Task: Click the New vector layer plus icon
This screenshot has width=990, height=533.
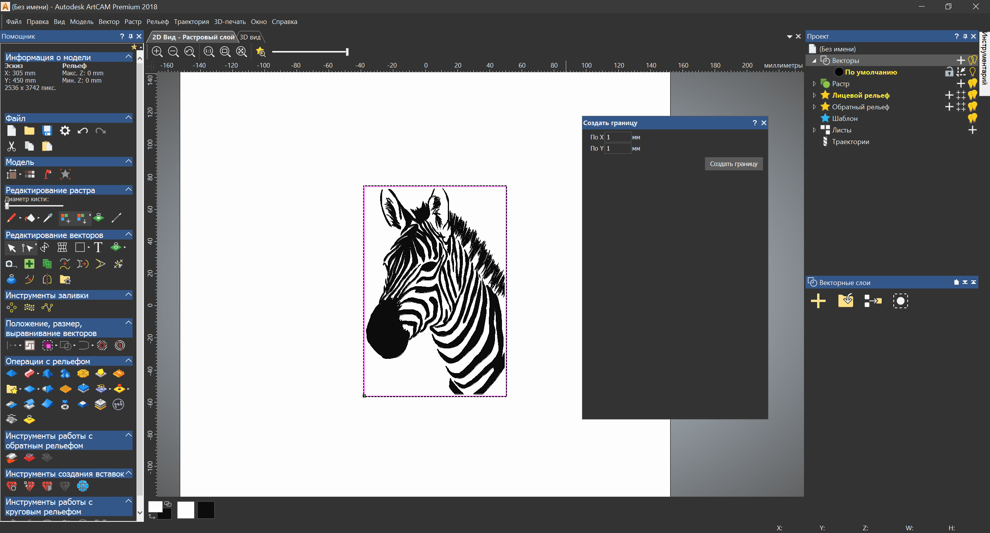Action: click(x=818, y=301)
